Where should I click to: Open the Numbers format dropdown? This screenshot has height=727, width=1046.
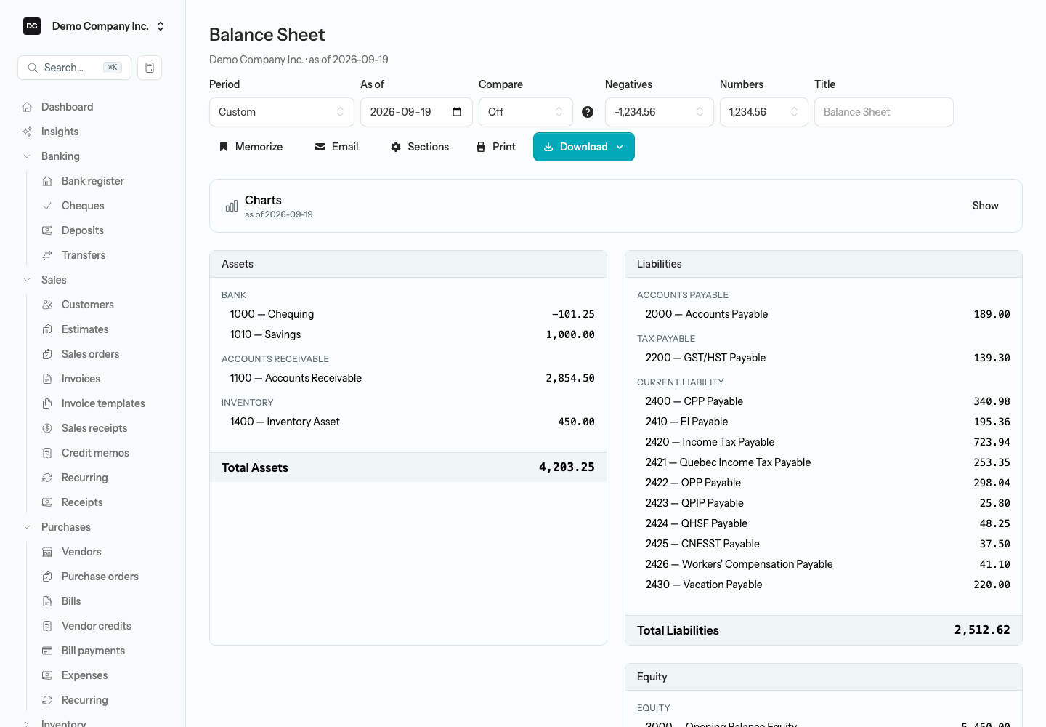[764, 112]
